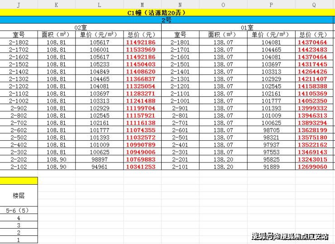The width and height of the screenshot is (335, 244).
Task: Click 单价（元/㎡）header under 01室
Action: pos(271,34)
